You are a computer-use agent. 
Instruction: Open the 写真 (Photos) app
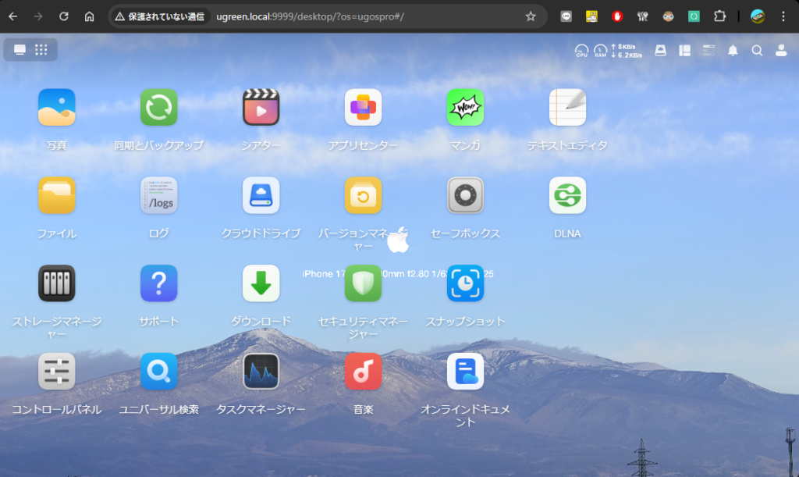point(56,108)
